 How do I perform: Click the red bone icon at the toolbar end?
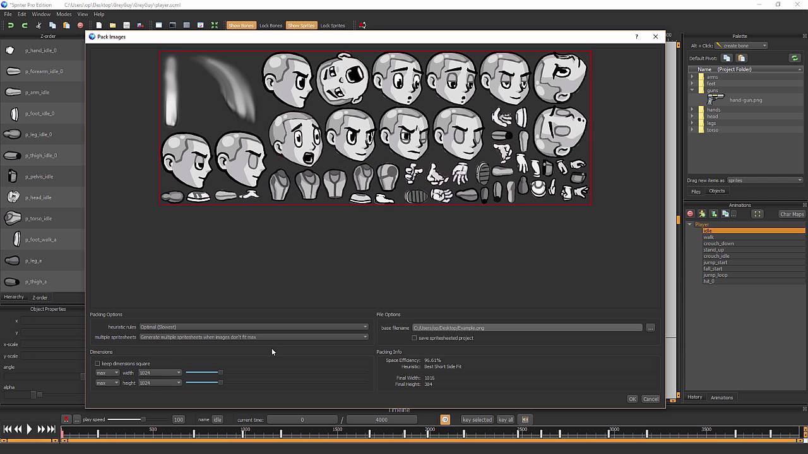[362, 25]
